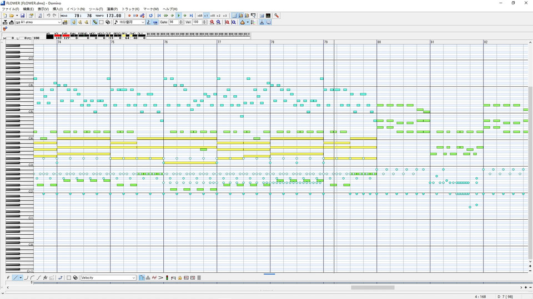Toggle the bar graph display icon beside Velocity

pyautogui.click(x=142, y=277)
